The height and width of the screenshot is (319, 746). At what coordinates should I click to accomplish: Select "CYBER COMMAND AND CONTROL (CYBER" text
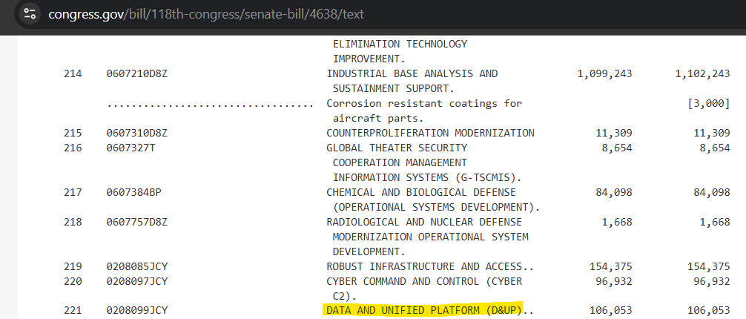tap(424, 281)
